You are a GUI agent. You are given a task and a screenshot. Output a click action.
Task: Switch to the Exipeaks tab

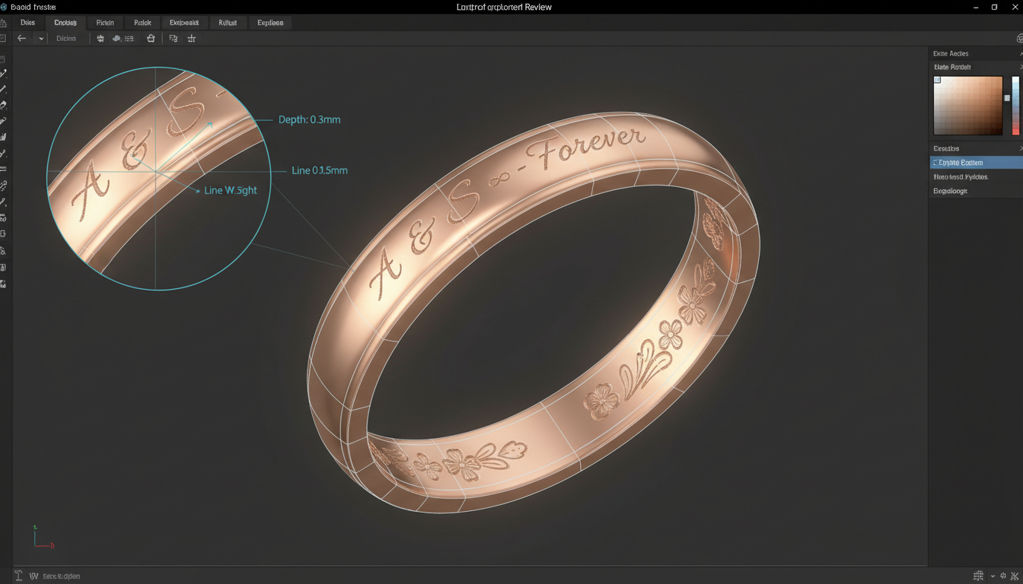[x=184, y=23]
